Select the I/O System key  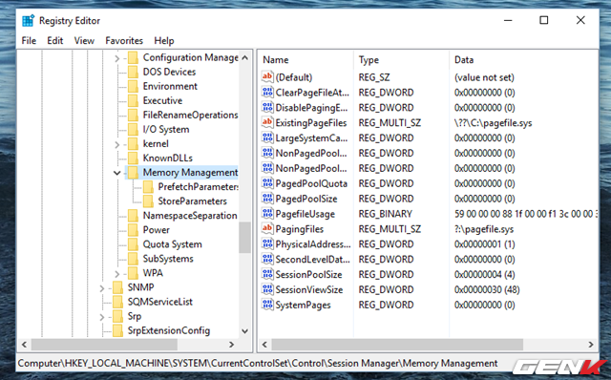point(166,130)
